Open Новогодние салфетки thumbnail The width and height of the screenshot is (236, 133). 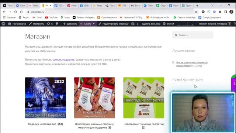(x=144, y=98)
